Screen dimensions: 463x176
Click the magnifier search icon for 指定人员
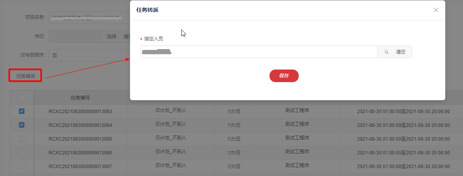(387, 52)
